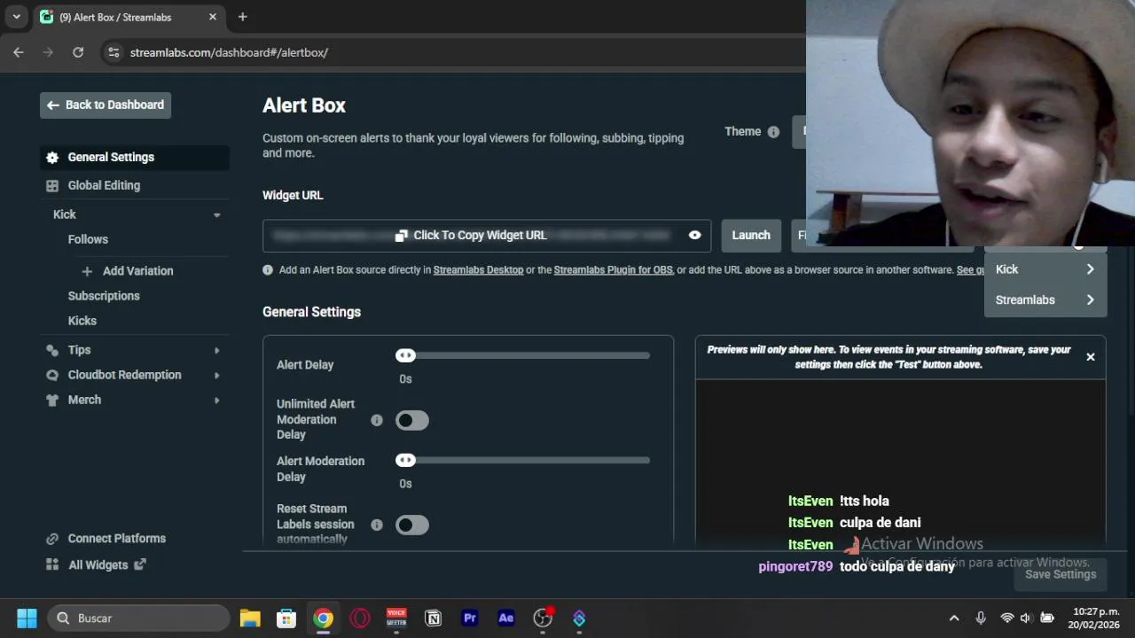Expand the Merch section arrow
The height and width of the screenshot is (638, 1135).
point(216,401)
